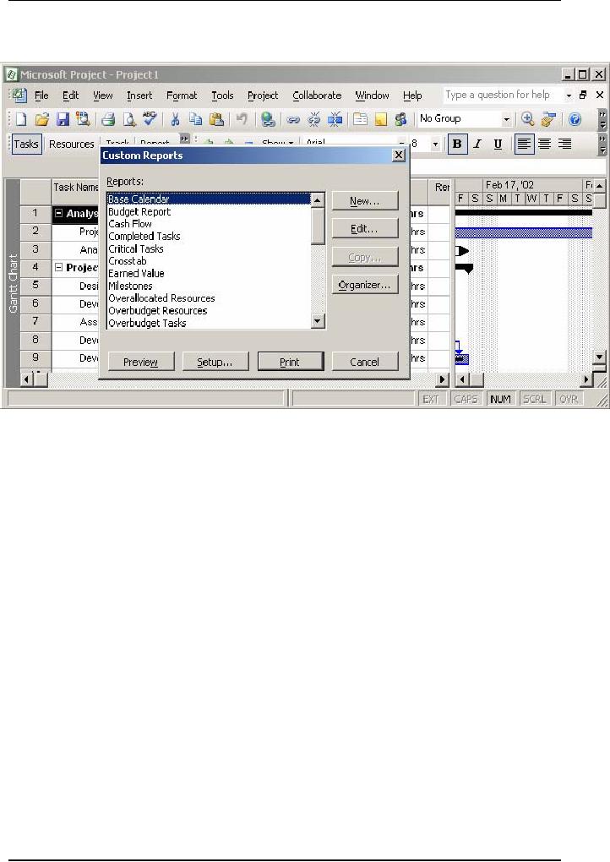Toggle Bold formatting
The width and height of the screenshot is (610, 862).
point(457,144)
